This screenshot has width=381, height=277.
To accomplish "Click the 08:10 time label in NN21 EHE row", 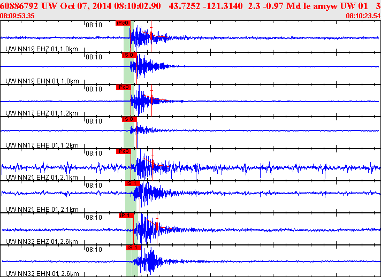I will 94,185.
